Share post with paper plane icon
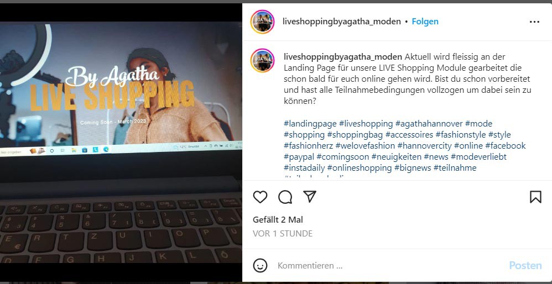This screenshot has height=284, width=552. (x=310, y=197)
